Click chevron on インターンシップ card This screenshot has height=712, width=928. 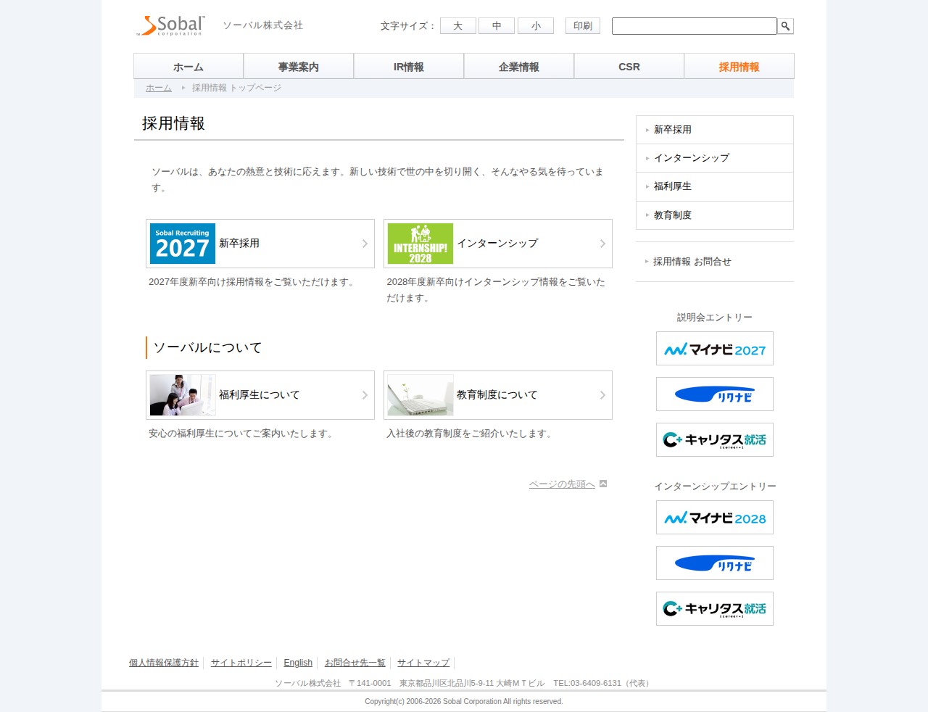coord(602,244)
